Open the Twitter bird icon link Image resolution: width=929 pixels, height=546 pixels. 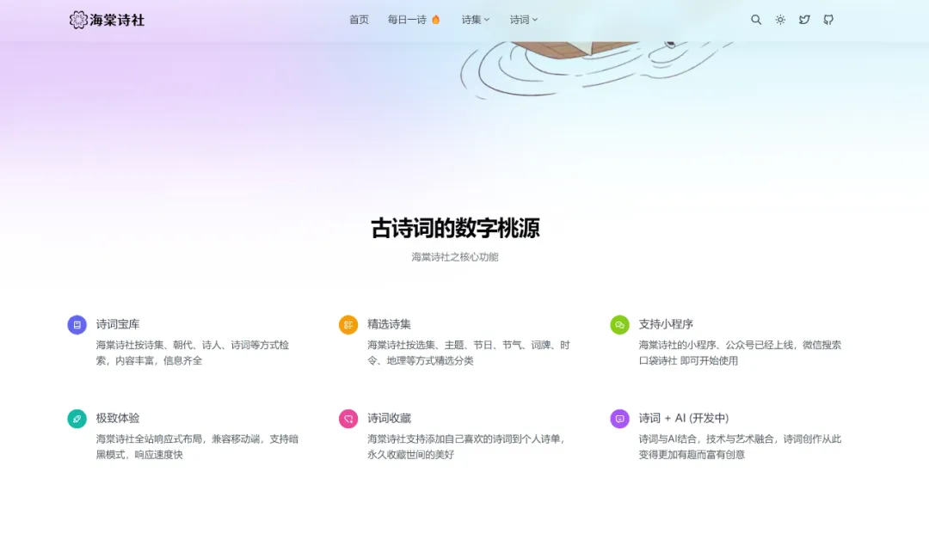804,20
